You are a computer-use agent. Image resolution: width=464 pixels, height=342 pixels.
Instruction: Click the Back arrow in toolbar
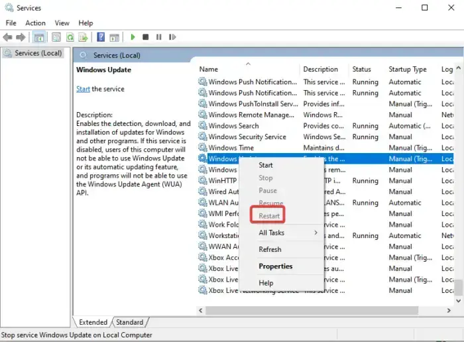(9, 37)
